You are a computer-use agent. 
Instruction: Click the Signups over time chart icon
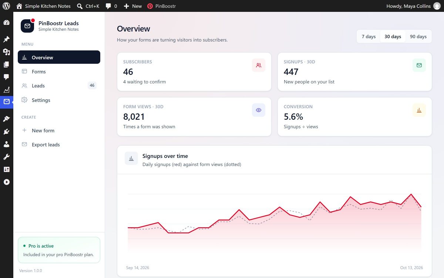click(131, 158)
